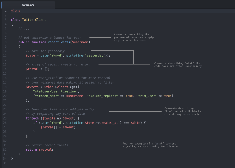Screen dimensions: 235x168
Task: Select the before.php tab
Action: [28, 5]
